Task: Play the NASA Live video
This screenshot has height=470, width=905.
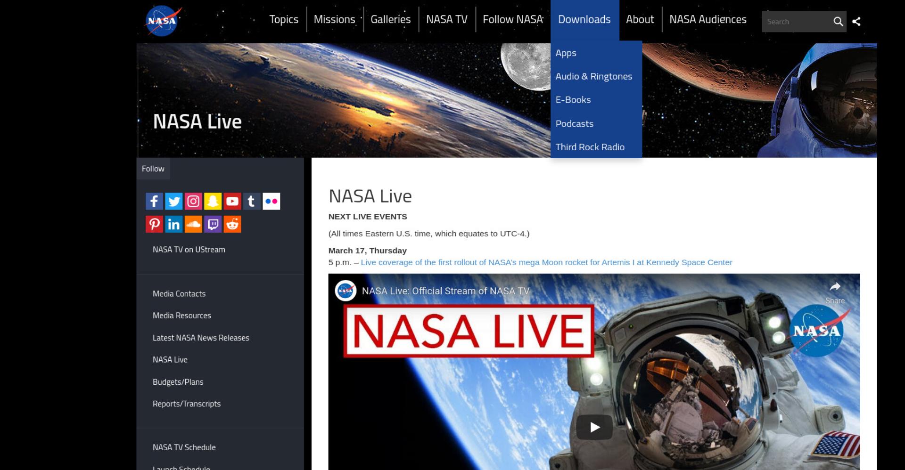Action: point(594,427)
